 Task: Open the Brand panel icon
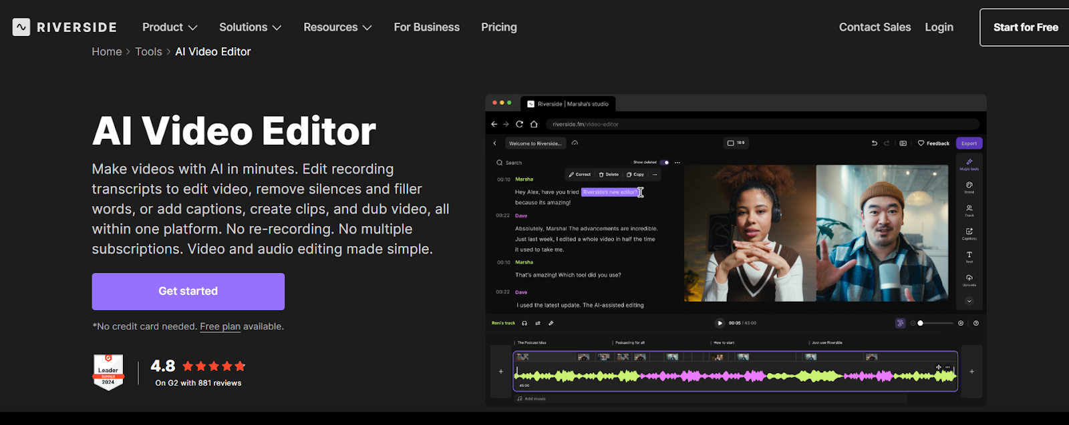pos(969,187)
